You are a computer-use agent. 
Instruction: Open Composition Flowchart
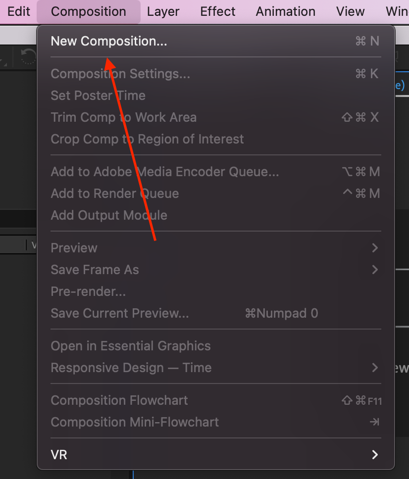click(x=119, y=400)
